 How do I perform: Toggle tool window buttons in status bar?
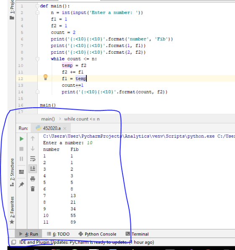point(13,242)
